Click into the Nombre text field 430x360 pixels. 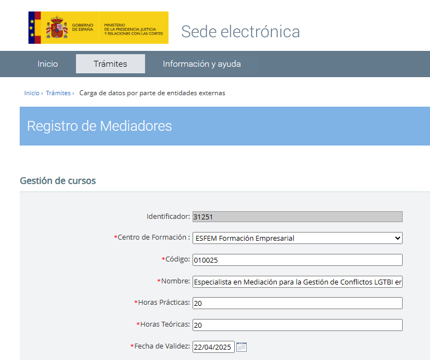(x=297, y=282)
